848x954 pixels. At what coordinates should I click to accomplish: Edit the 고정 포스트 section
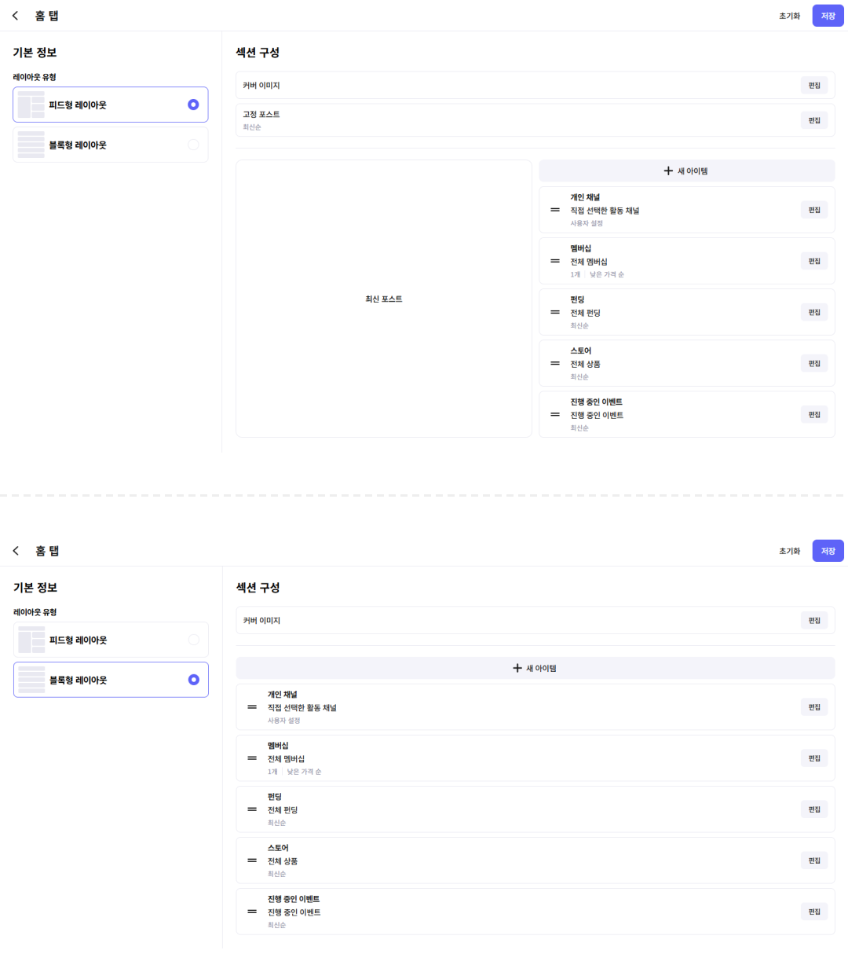[814, 120]
